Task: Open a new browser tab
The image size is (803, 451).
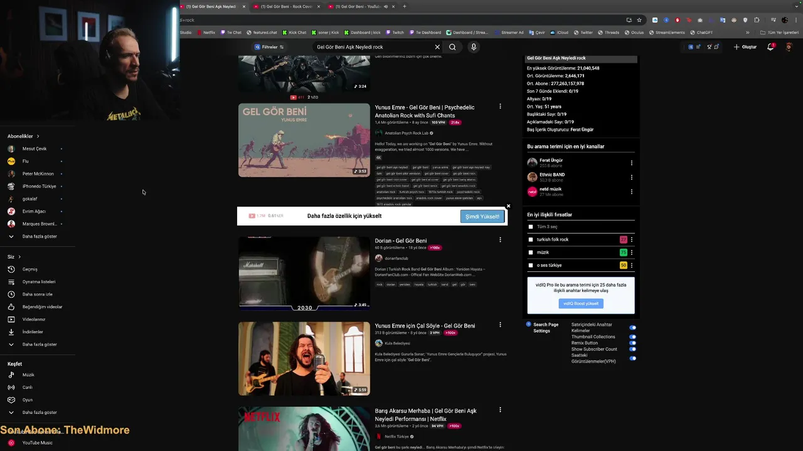Action: [404, 6]
